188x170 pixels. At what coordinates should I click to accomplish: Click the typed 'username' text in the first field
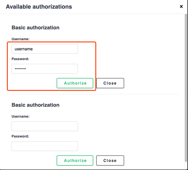pos(24,49)
